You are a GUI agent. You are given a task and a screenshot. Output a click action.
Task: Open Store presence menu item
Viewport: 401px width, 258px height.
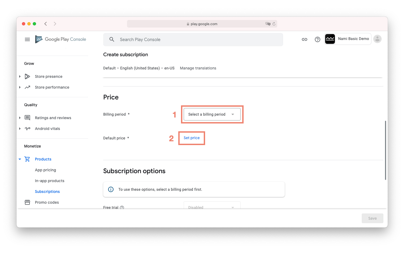pyautogui.click(x=48, y=76)
